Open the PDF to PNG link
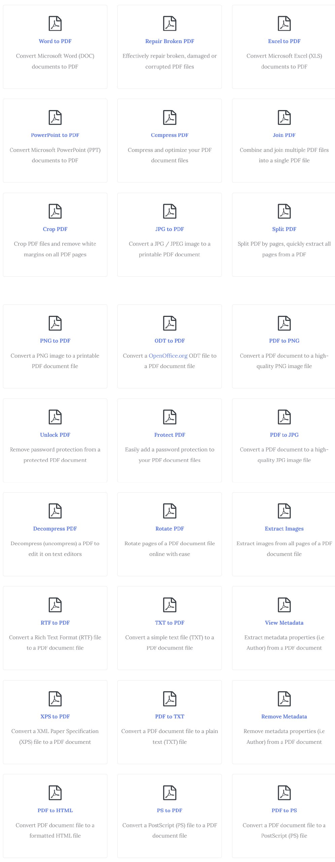The width and height of the screenshot is (335, 862). tap(284, 341)
